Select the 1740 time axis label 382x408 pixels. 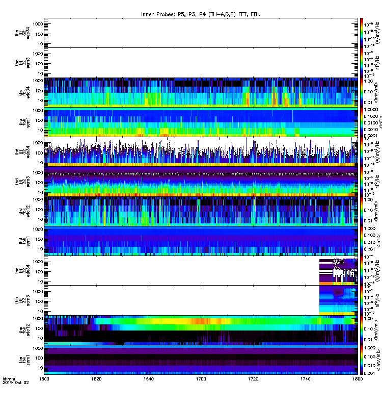(305, 379)
